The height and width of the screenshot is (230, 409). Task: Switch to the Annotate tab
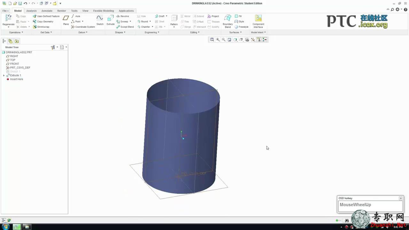[47, 11]
